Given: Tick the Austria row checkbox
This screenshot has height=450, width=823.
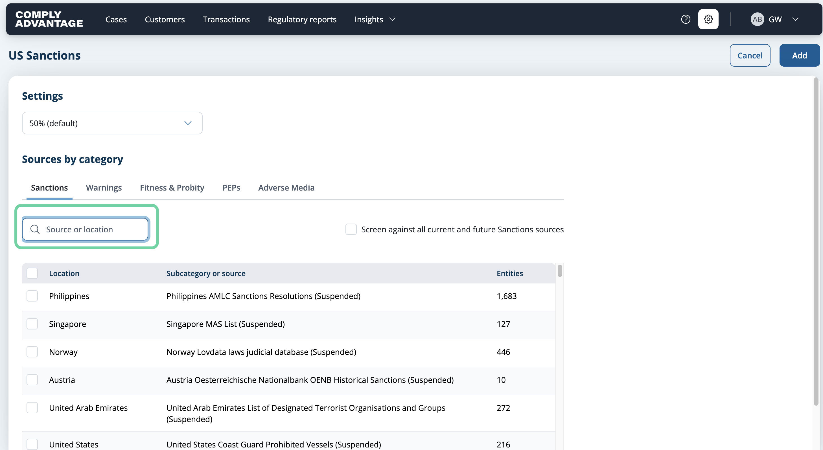Looking at the screenshot, I should coord(32,380).
